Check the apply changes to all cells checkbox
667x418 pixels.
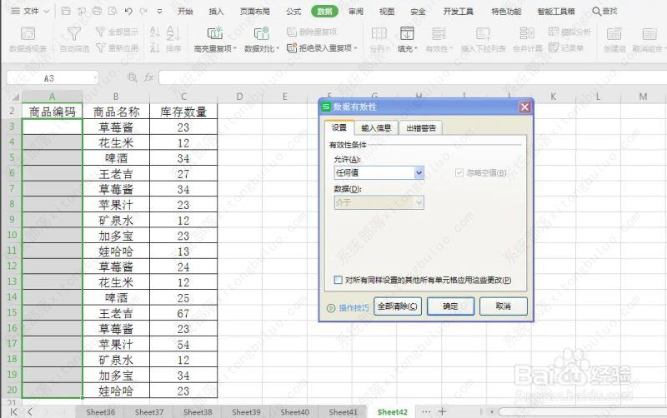pos(338,281)
